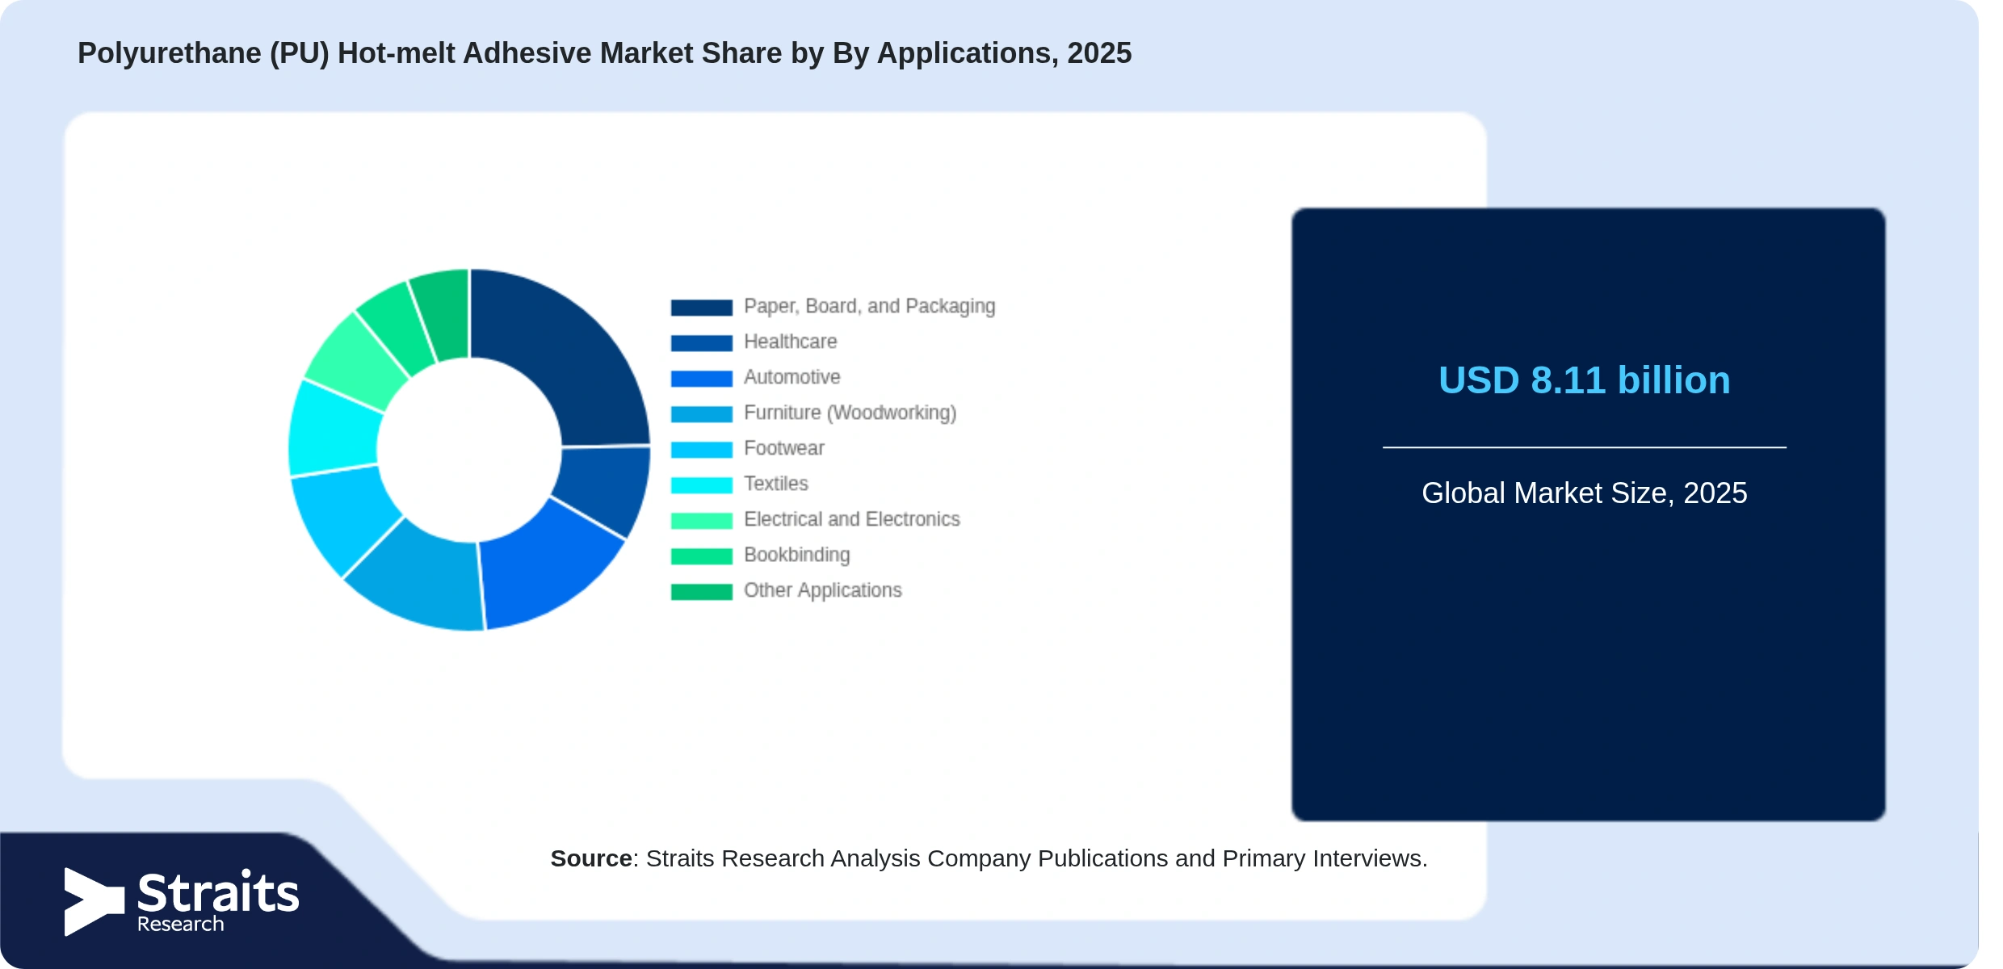Select the 'Textiles' legend label
The height and width of the screenshot is (969, 2003).
coord(775,484)
